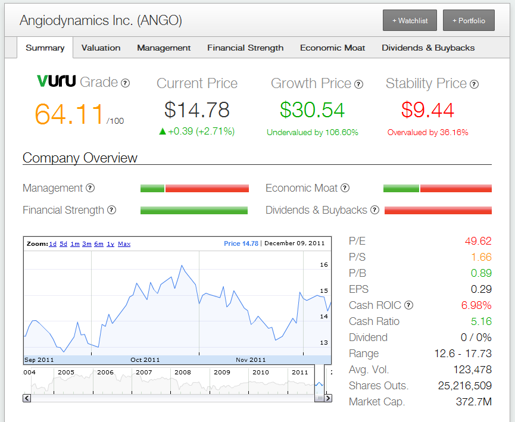Click the Cash ROIC value 6.98%
Screen dimensions: 515x422
tap(476, 305)
